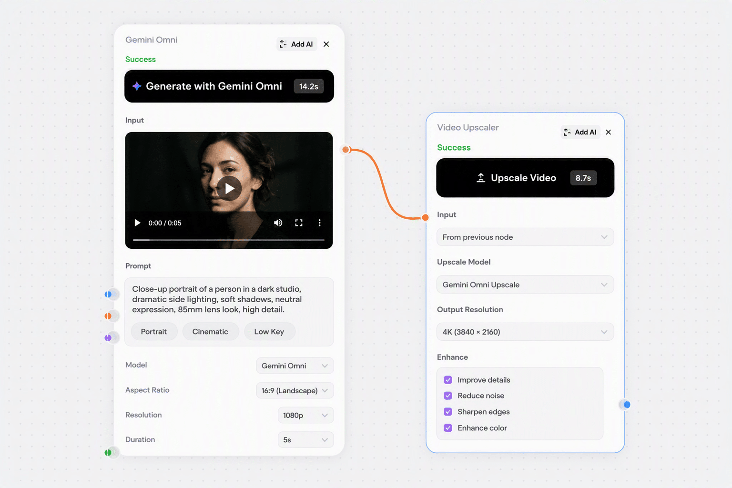Select the Portrait prompt tag
Image resolution: width=732 pixels, height=488 pixels.
[x=154, y=332]
